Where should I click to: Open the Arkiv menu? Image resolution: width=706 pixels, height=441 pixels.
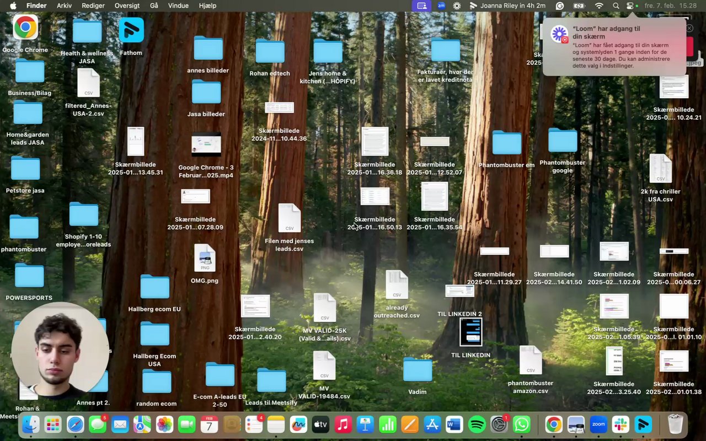tap(64, 6)
